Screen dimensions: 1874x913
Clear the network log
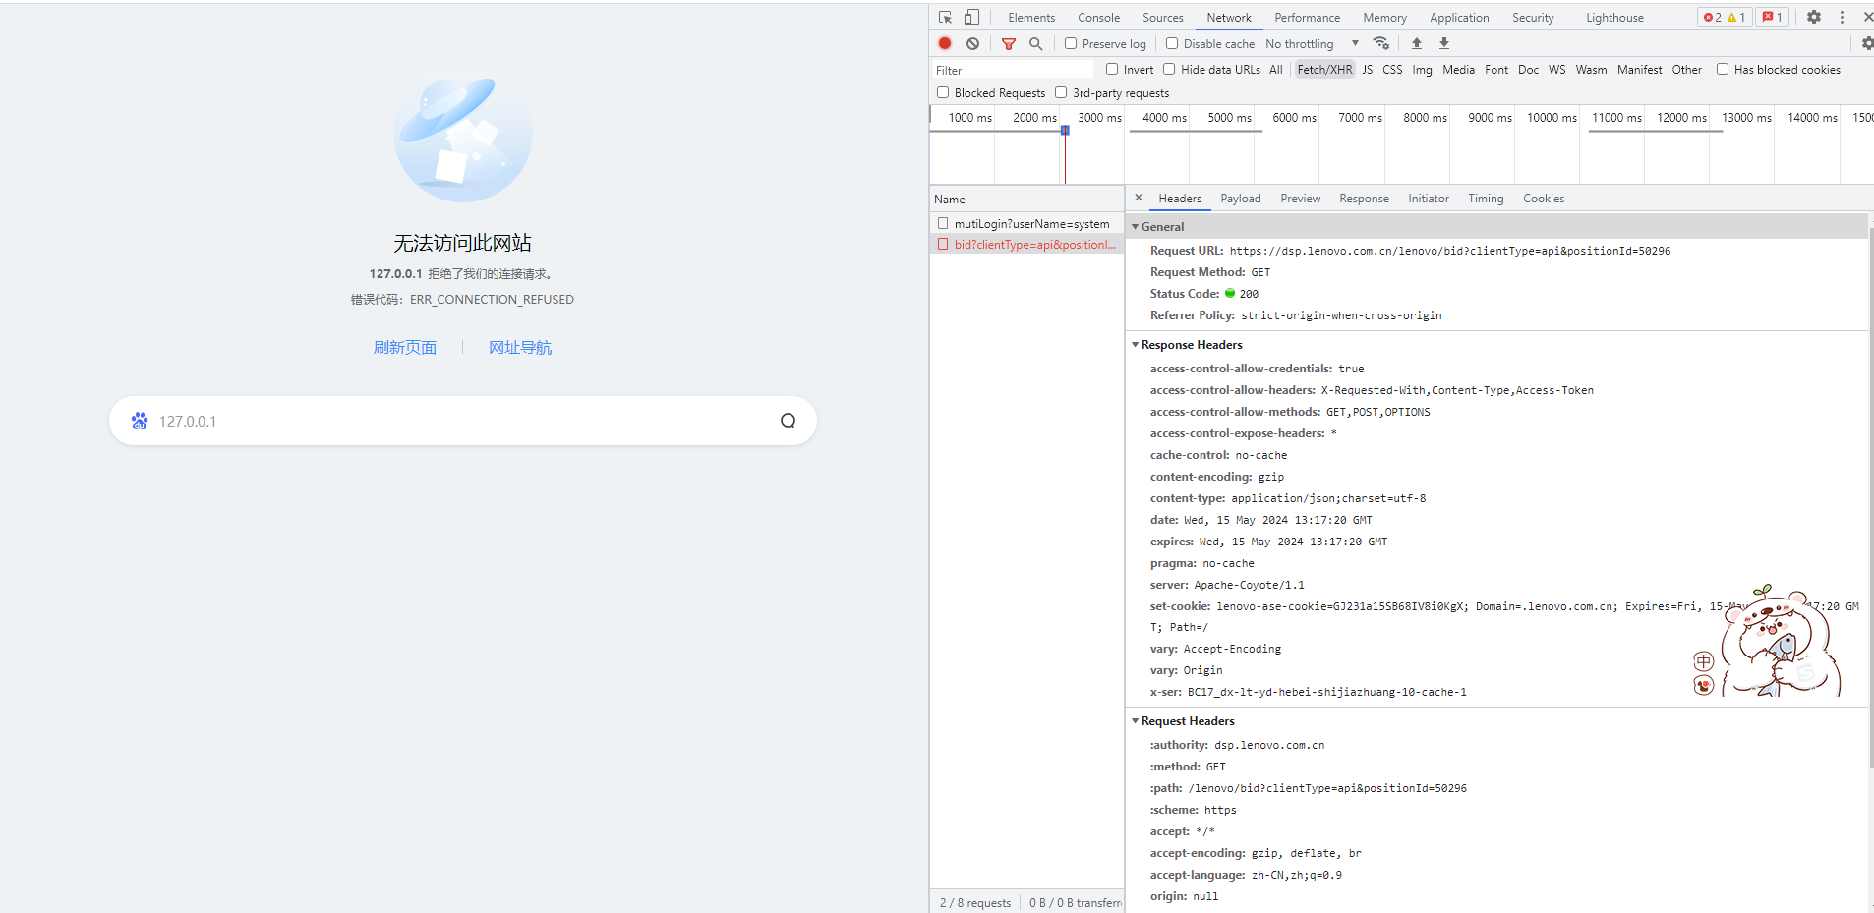[x=972, y=43]
